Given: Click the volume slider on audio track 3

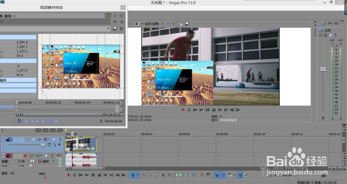Looking at the screenshot, I should tap(32, 161).
